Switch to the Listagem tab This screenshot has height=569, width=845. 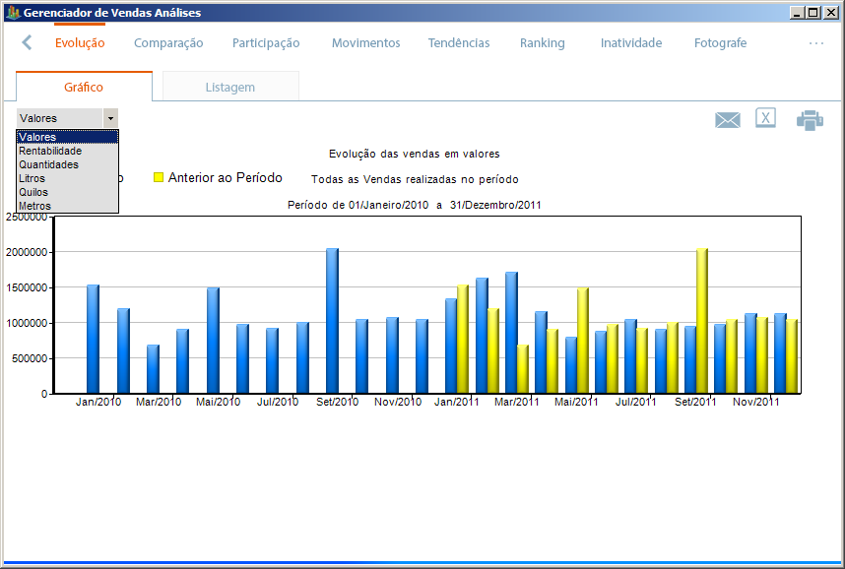229,87
